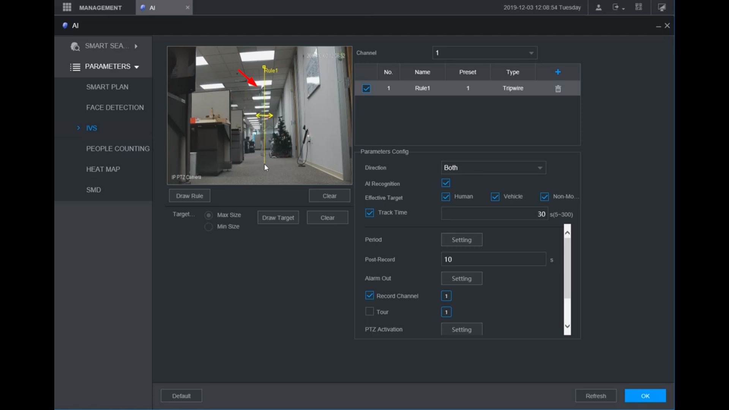Switch to the HEAT MAP section

point(103,169)
